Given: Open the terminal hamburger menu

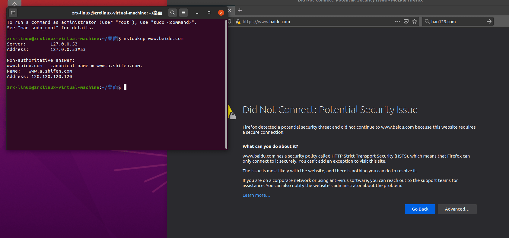Looking at the screenshot, I should point(183,13).
